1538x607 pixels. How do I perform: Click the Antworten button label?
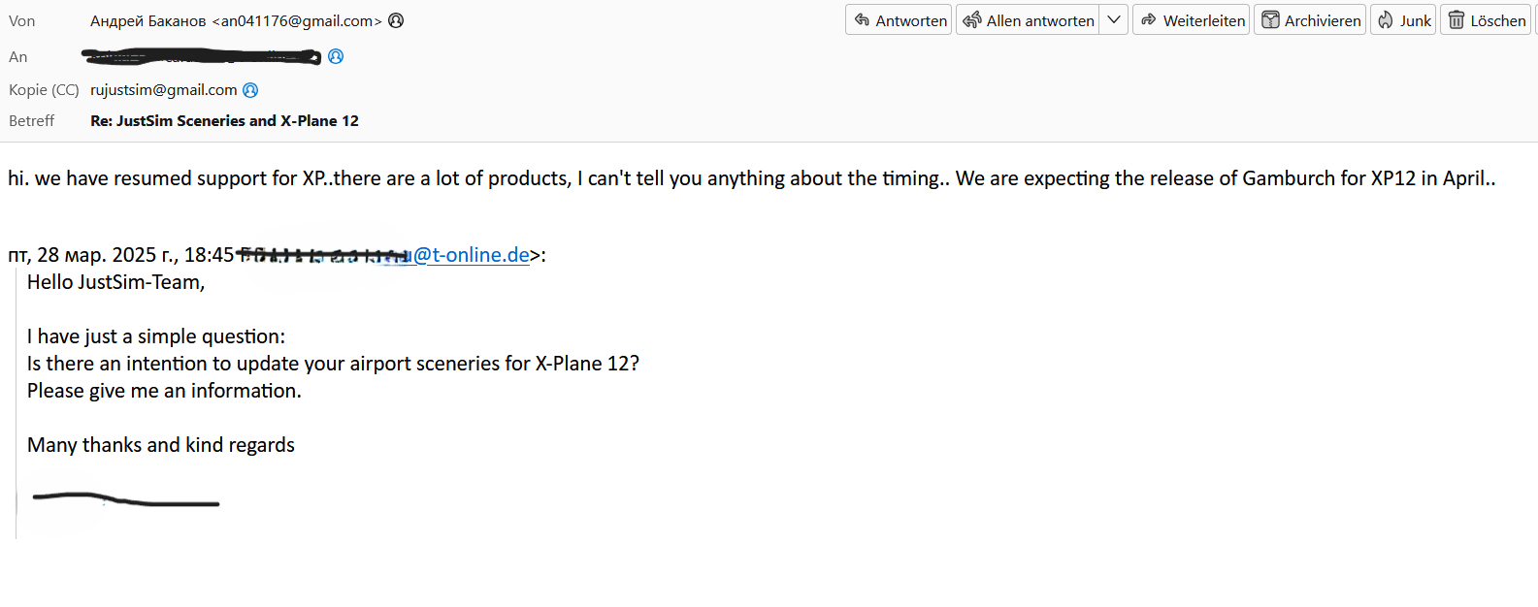(x=911, y=20)
